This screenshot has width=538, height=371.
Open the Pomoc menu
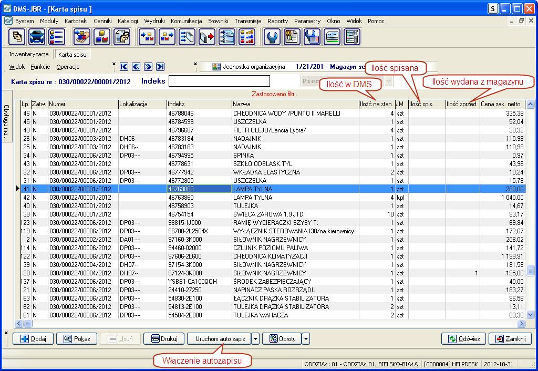pyautogui.click(x=376, y=21)
